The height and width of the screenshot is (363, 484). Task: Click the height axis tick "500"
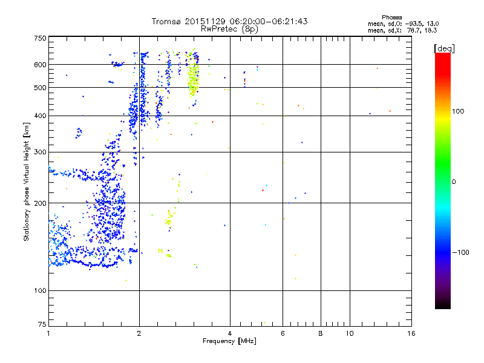40,88
